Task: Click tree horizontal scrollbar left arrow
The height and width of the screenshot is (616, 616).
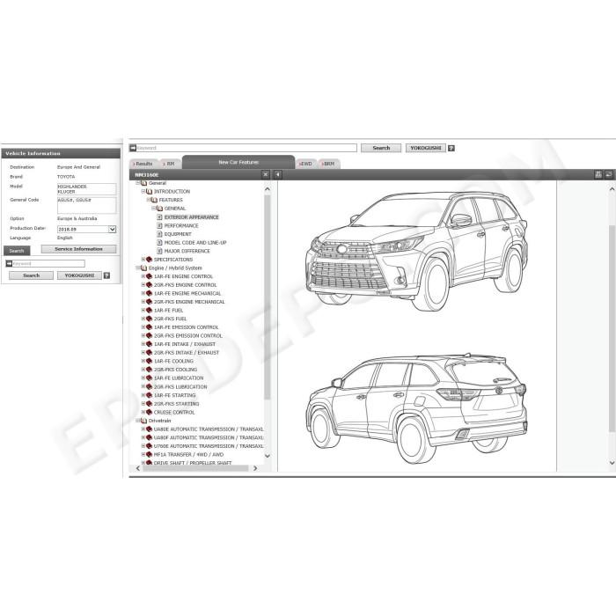Action: click(138, 468)
